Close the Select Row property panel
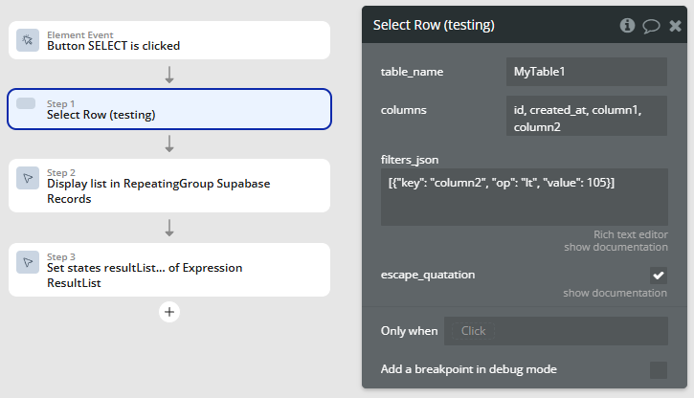The width and height of the screenshot is (694, 398). point(675,26)
